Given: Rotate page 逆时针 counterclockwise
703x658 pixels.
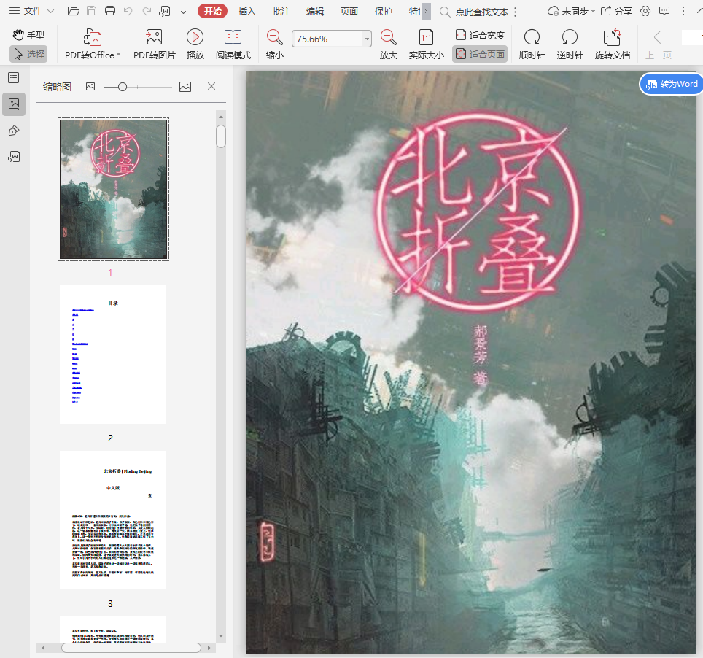Looking at the screenshot, I should (570, 44).
